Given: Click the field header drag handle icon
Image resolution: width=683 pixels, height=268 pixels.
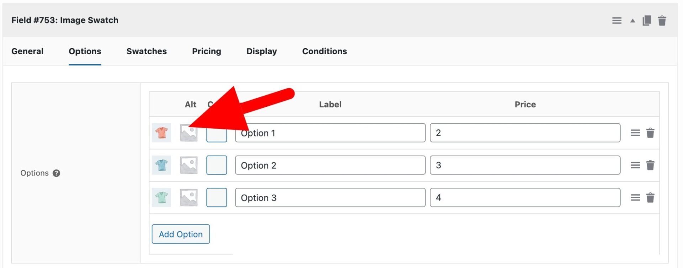Looking at the screenshot, I should [616, 21].
